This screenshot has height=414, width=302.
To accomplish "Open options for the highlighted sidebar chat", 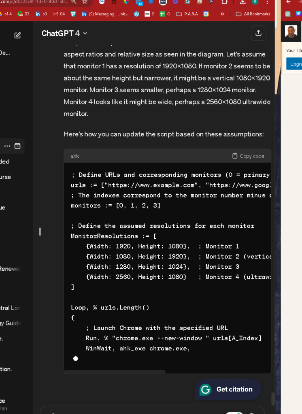I will tap(7, 146).
